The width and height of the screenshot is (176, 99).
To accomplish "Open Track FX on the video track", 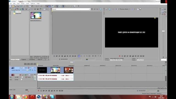I will click(26, 68).
